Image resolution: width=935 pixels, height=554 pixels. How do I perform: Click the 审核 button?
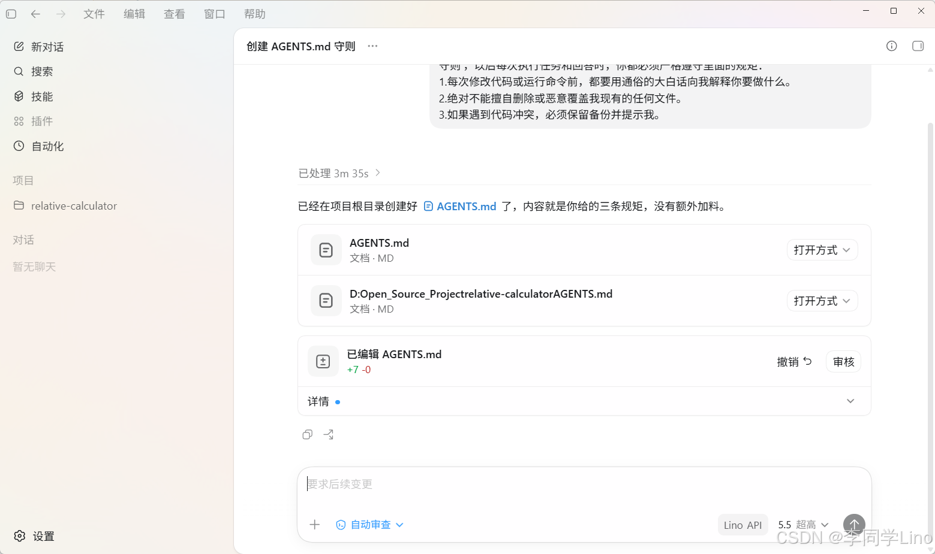pyautogui.click(x=843, y=362)
